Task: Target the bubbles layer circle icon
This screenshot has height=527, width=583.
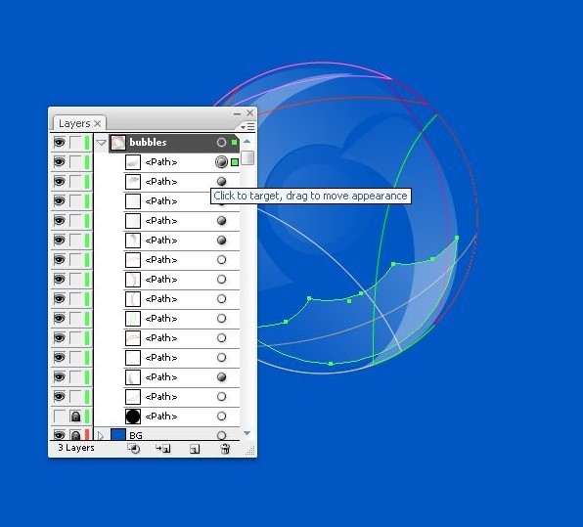Action: click(221, 143)
